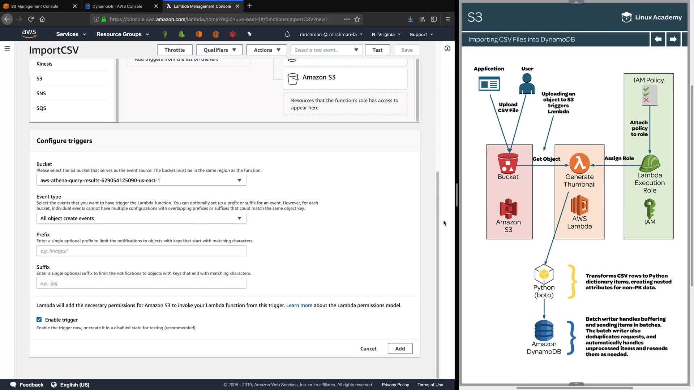Open the notifications bell icon

(287, 34)
